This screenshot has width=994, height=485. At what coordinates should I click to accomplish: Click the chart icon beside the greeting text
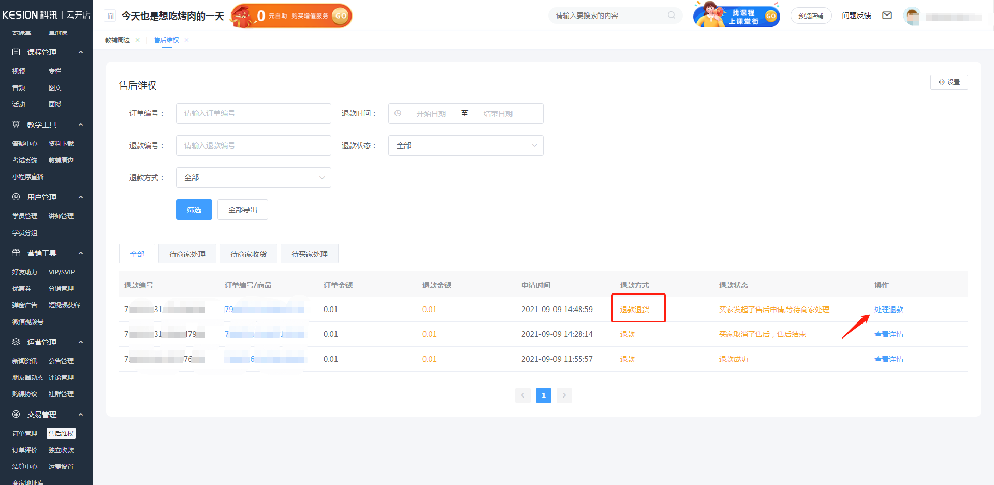click(x=110, y=16)
